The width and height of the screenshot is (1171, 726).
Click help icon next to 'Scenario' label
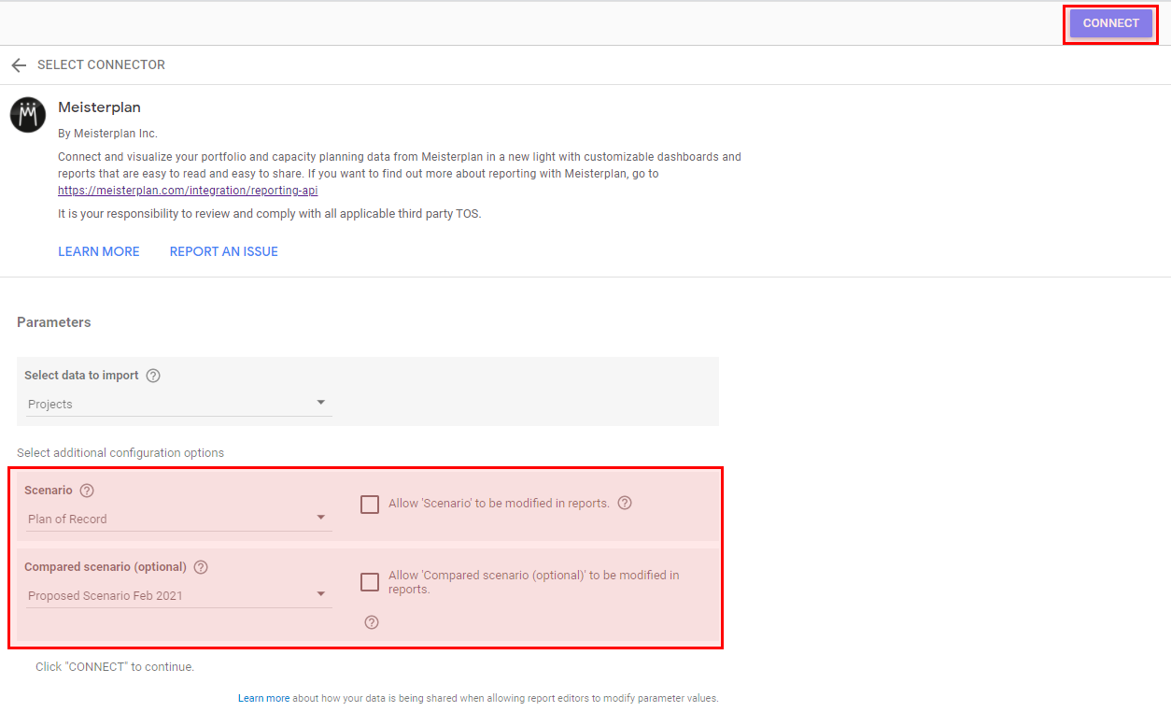tap(87, 491)
